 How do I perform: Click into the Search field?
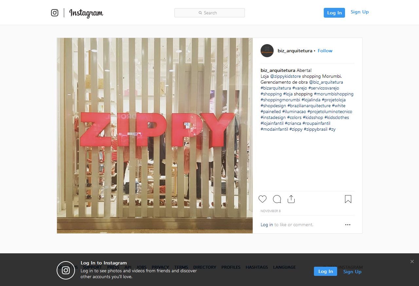[209, 13]
